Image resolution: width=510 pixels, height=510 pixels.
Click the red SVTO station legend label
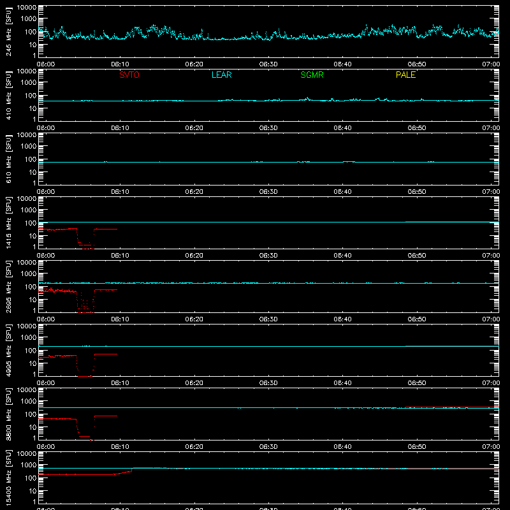point(129,75)
